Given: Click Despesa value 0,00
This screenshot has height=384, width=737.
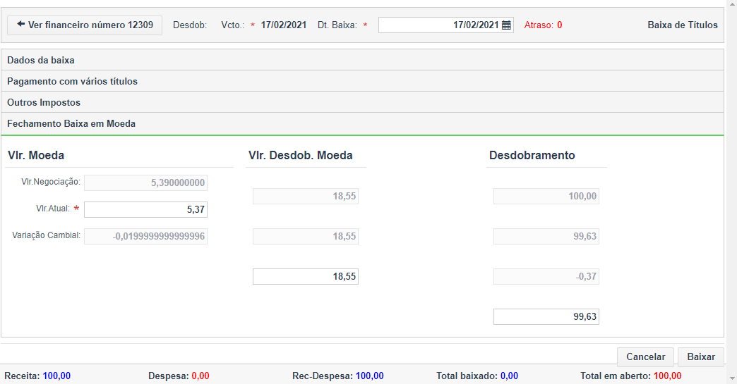Looking at the screenshot, I should pos(200,376).
